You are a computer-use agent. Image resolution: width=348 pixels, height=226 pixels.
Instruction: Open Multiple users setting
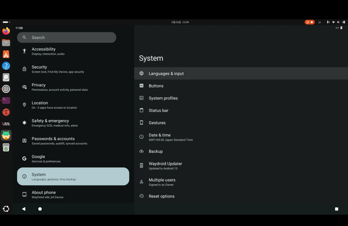(241, 182)
